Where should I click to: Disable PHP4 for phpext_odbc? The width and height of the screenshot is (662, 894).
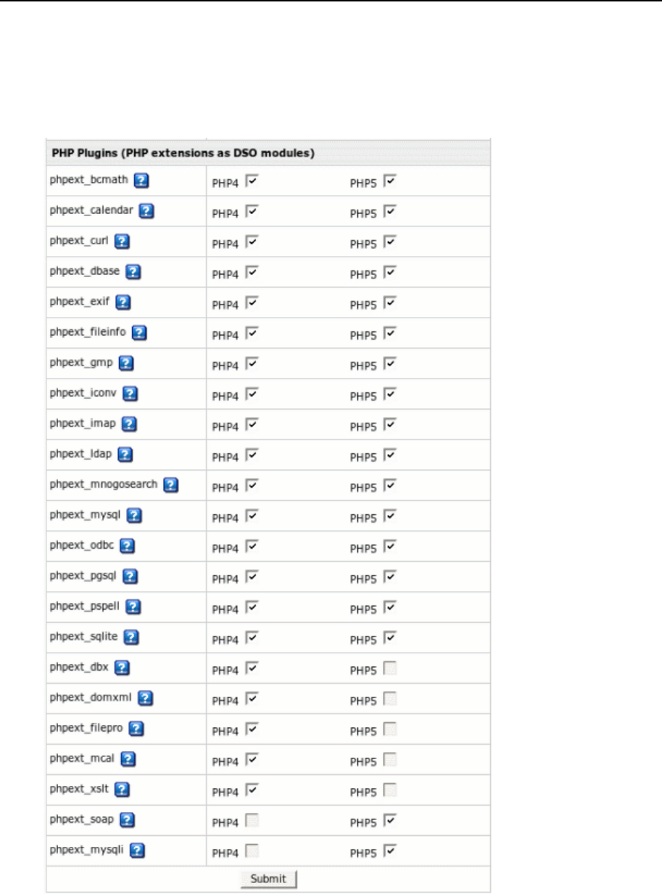pos(252,546)
